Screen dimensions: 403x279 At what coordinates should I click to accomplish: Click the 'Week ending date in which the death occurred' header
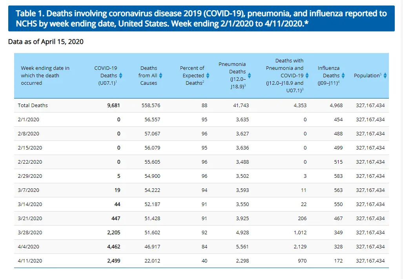(45, 75)
